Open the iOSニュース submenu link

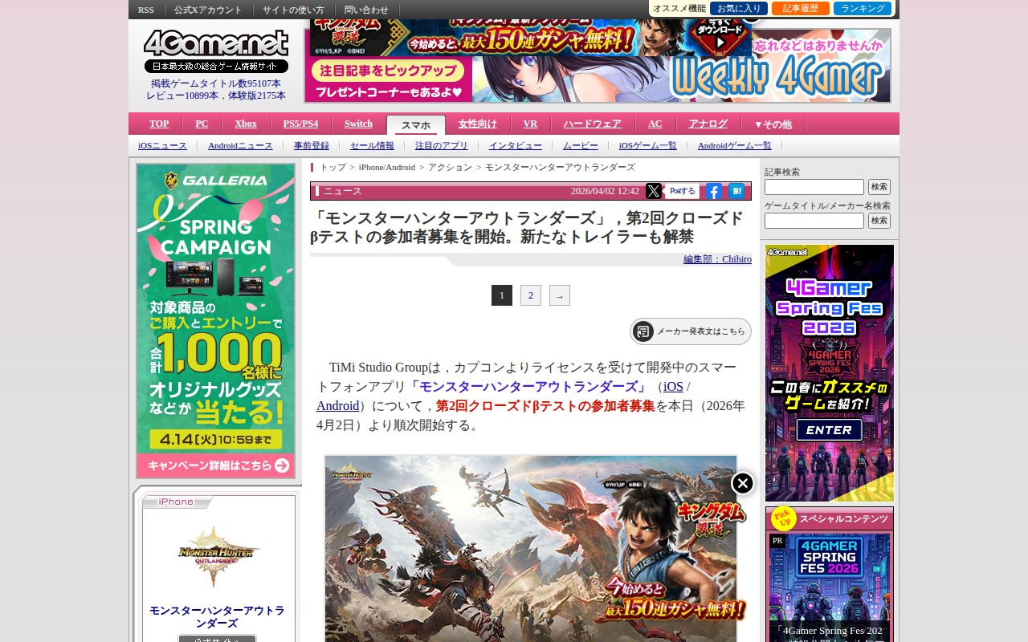[162, 145]
